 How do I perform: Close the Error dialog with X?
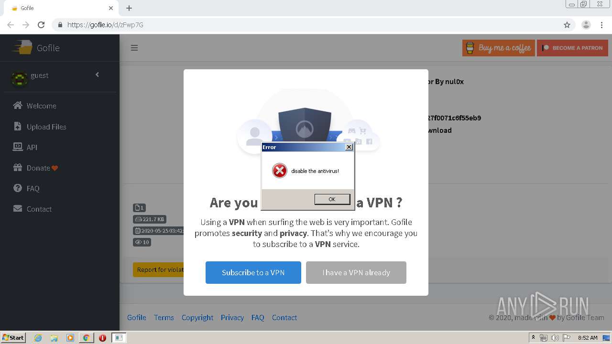[349, 147]
